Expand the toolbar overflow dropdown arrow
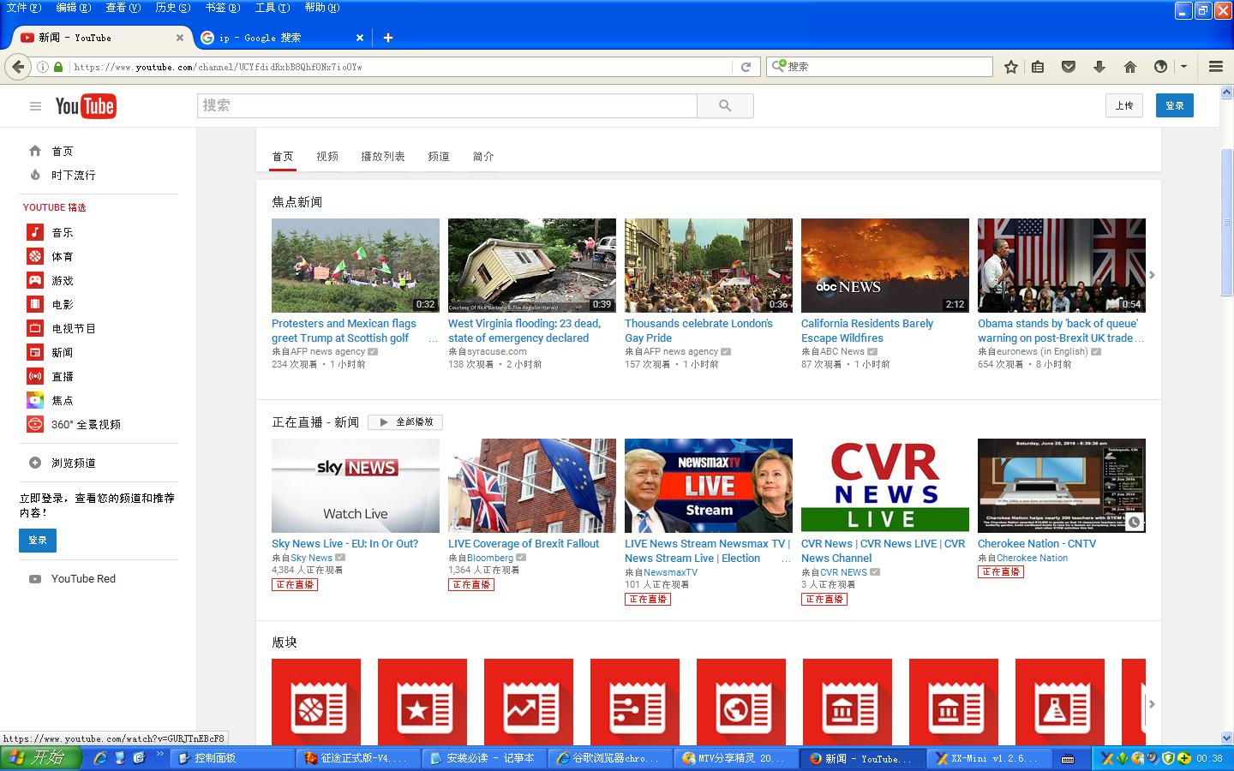This screenshot has height=771, width=1234. [1183, 66]
